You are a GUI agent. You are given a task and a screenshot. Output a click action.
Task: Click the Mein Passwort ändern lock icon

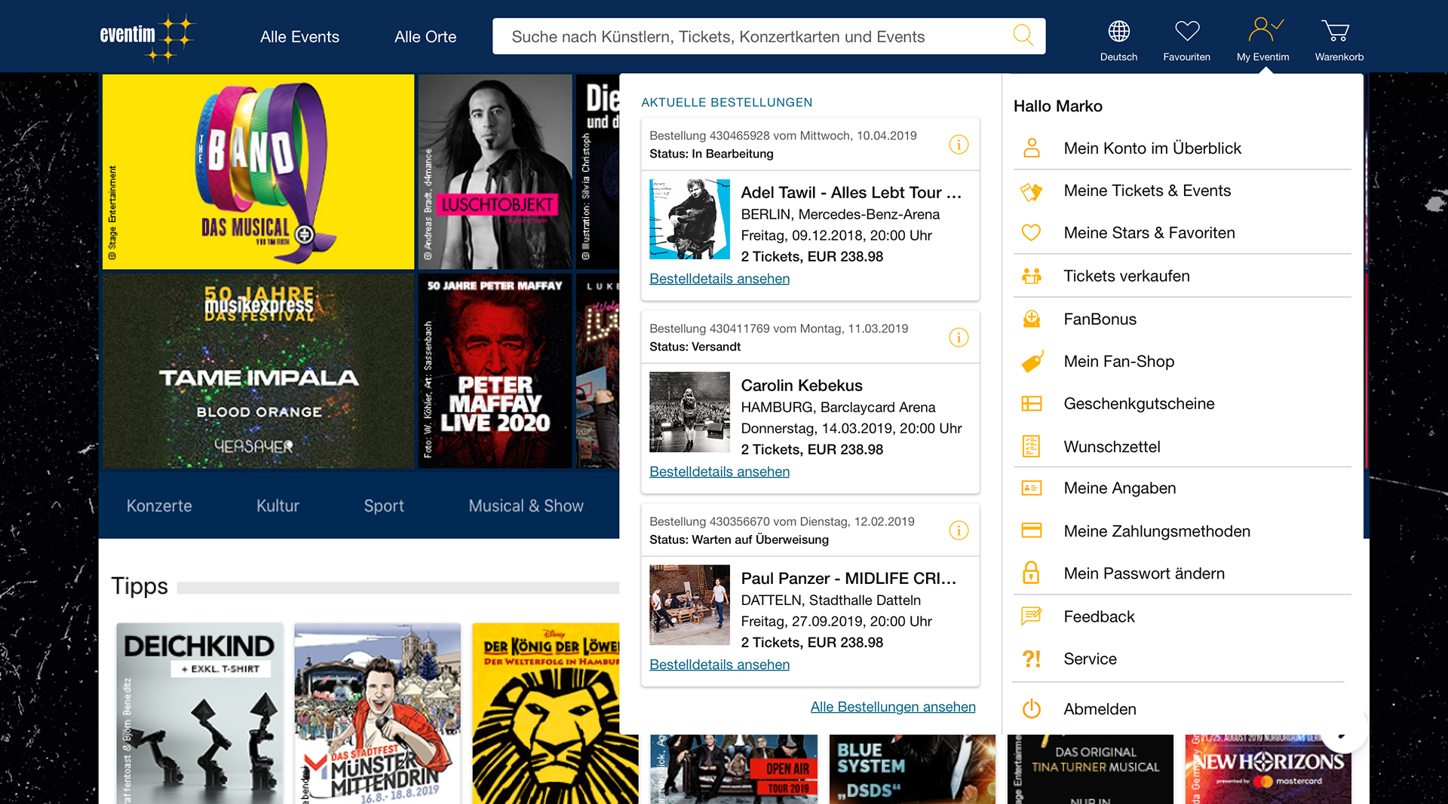click(1031, 573)
